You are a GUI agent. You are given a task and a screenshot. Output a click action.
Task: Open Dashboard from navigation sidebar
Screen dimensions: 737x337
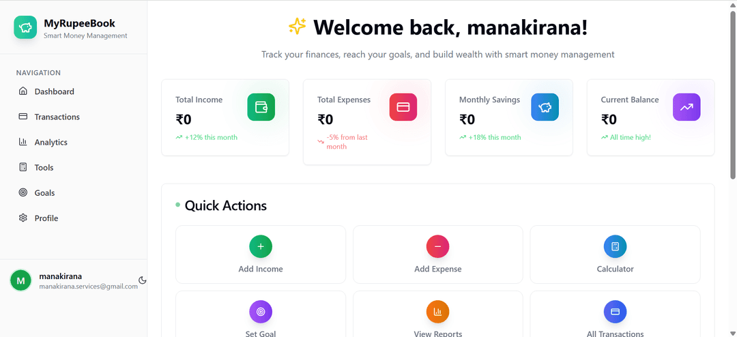[54, 91]
